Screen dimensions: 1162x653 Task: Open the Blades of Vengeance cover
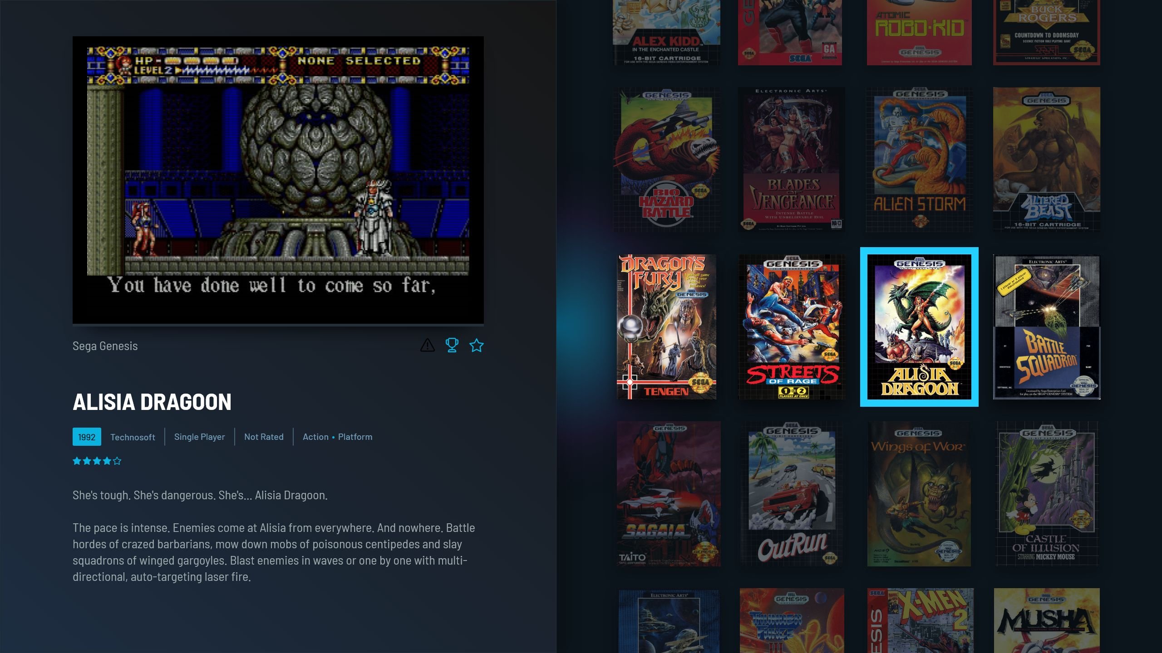(x=792, y=160)
